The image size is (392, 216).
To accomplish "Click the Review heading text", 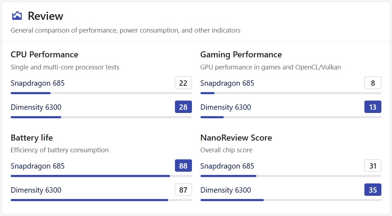I will [45, 16].
